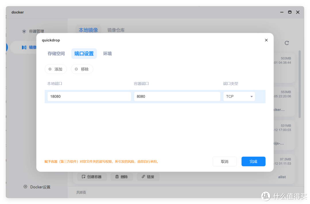The height and width of the screenshot is (204, 310).
Task: Switch to the 端口设置 tab
Action: 84,53
